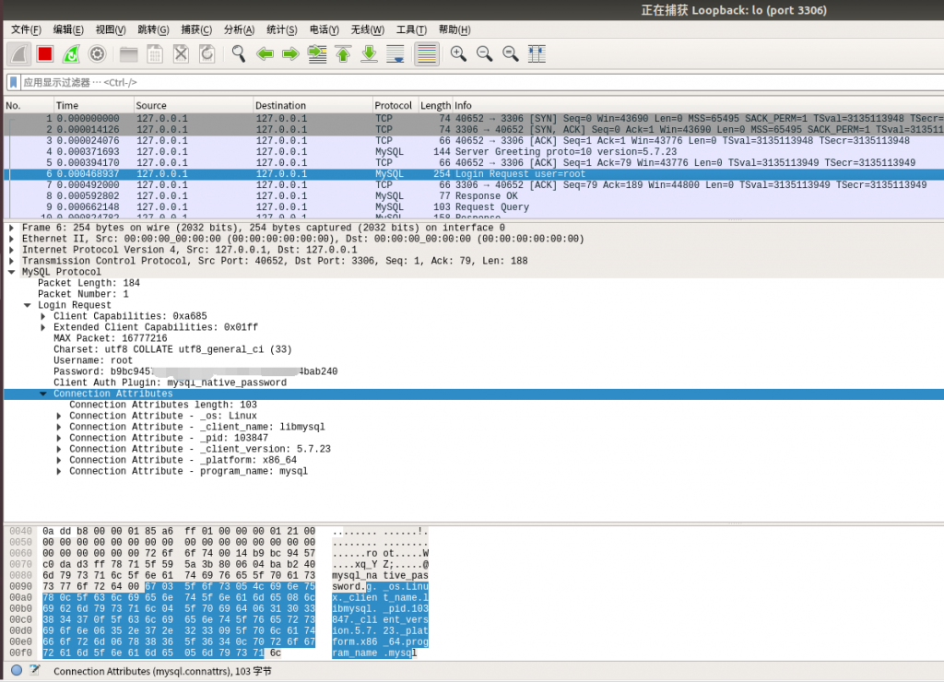
Task: Open expert information from status bar circle
Action: 17,670
